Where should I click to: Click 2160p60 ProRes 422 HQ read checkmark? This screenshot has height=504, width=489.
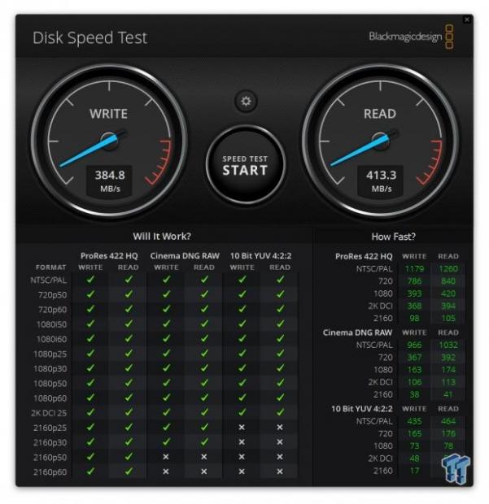(x=129, y=471)
